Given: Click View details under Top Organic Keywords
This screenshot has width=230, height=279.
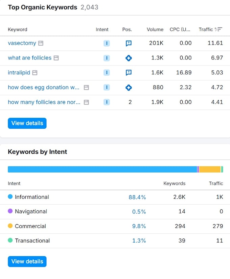Looking at the screenshot, I should pos(27,123).
